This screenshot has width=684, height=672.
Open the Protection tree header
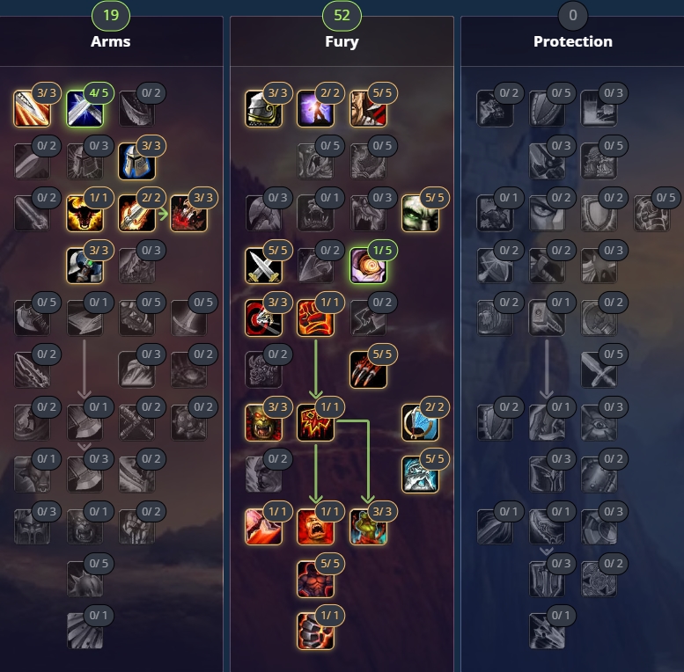point(573,41)
